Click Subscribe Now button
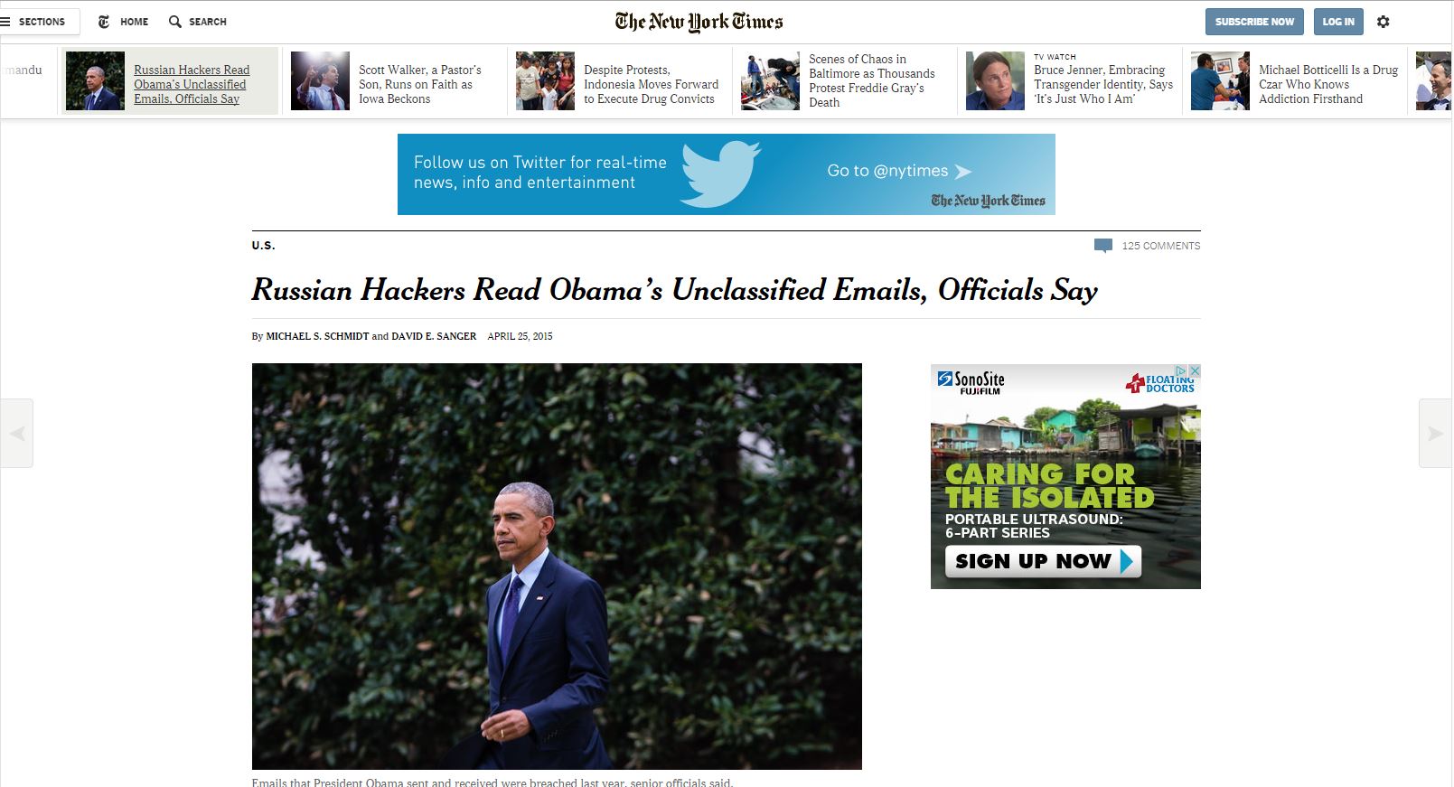 click(x=1254, y=22)
